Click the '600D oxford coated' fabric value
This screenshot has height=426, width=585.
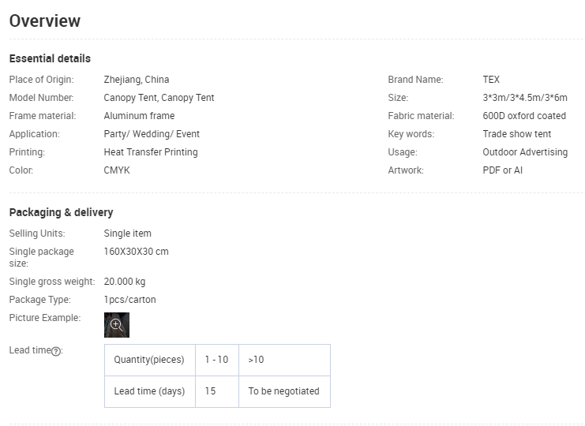point(524,116)
